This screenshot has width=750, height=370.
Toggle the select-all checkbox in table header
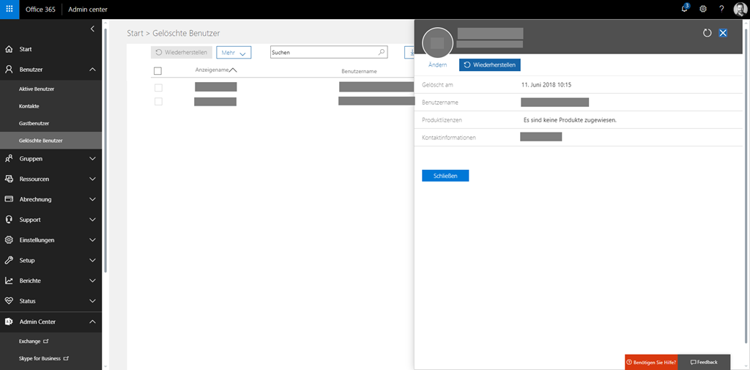(x=157, y=71)
